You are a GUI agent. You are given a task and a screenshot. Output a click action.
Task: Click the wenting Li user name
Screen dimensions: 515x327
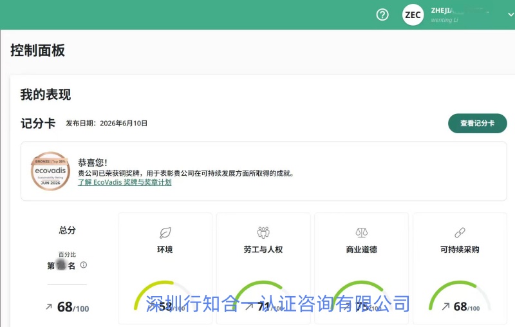click(444, 20)
